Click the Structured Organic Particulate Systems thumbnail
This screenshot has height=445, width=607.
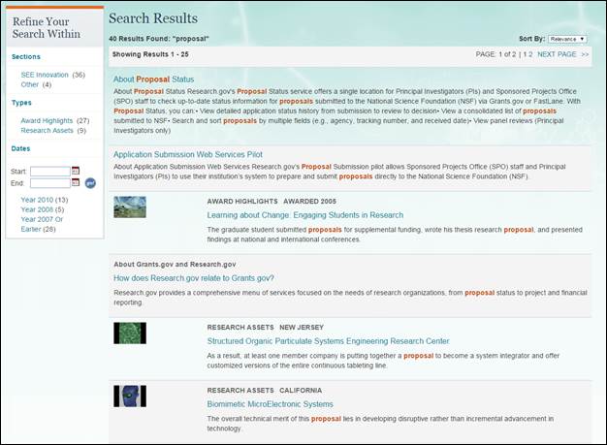click(130, 334)
